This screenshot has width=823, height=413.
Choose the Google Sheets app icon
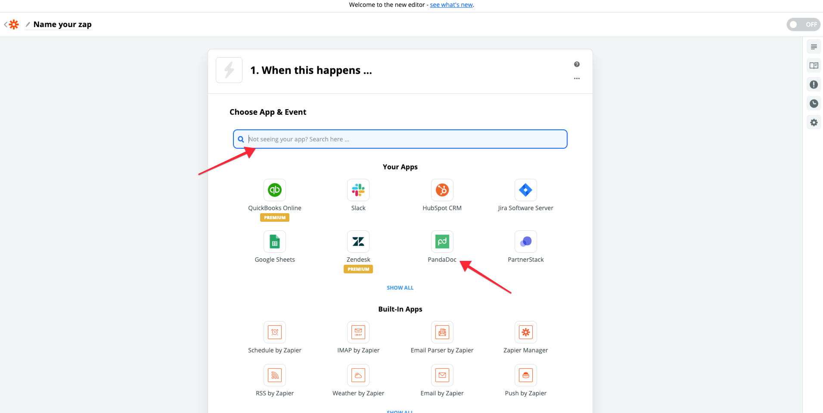pyautogui.click(x=275, y=242)
